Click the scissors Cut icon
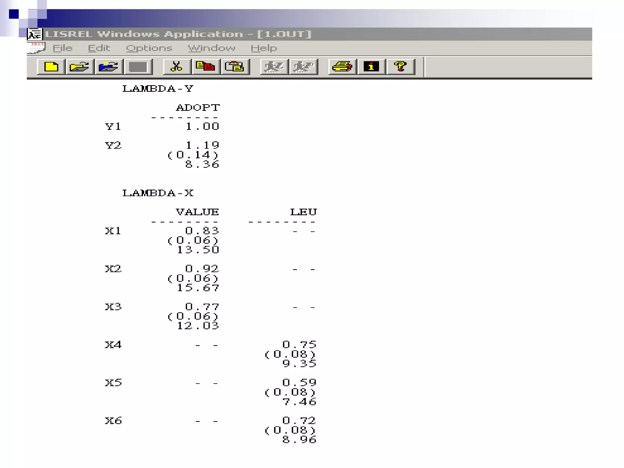The height and width of the screenshot is (468, 624). click(176, 67)
